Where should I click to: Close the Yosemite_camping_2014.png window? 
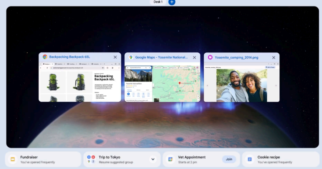(273, 58)
